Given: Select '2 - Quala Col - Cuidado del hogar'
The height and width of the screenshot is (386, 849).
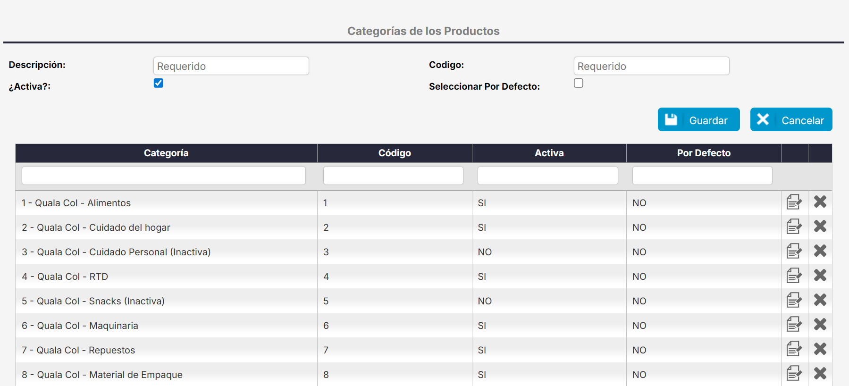Looking at the screenshot, I should pos(166,227).
